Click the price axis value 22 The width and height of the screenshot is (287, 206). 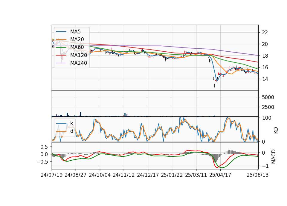pyautogui.click(x=265, y=33)
